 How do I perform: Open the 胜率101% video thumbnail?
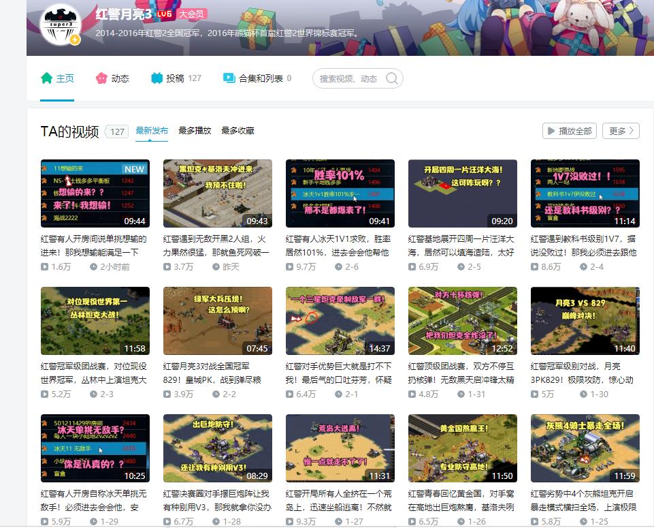click(x=340, y=193)
